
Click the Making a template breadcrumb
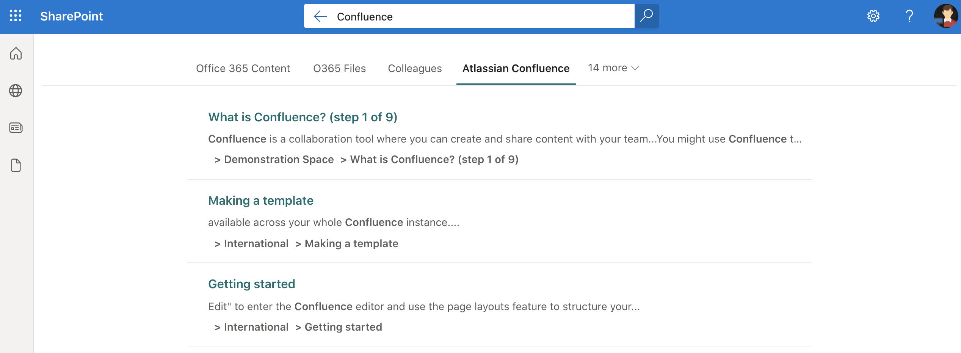(x=351, y=243)
